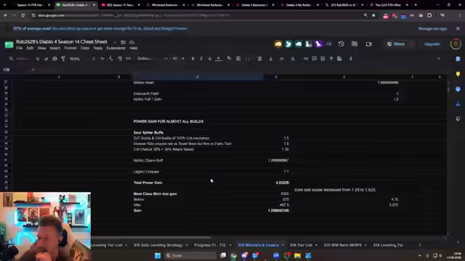
Task: Toggle italic formatting in the toolbar
Action: [x=201, y=59]
